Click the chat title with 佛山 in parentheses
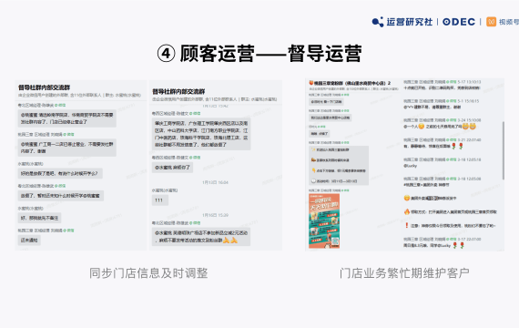Viewport: 519px width, 328px height. 350,83
